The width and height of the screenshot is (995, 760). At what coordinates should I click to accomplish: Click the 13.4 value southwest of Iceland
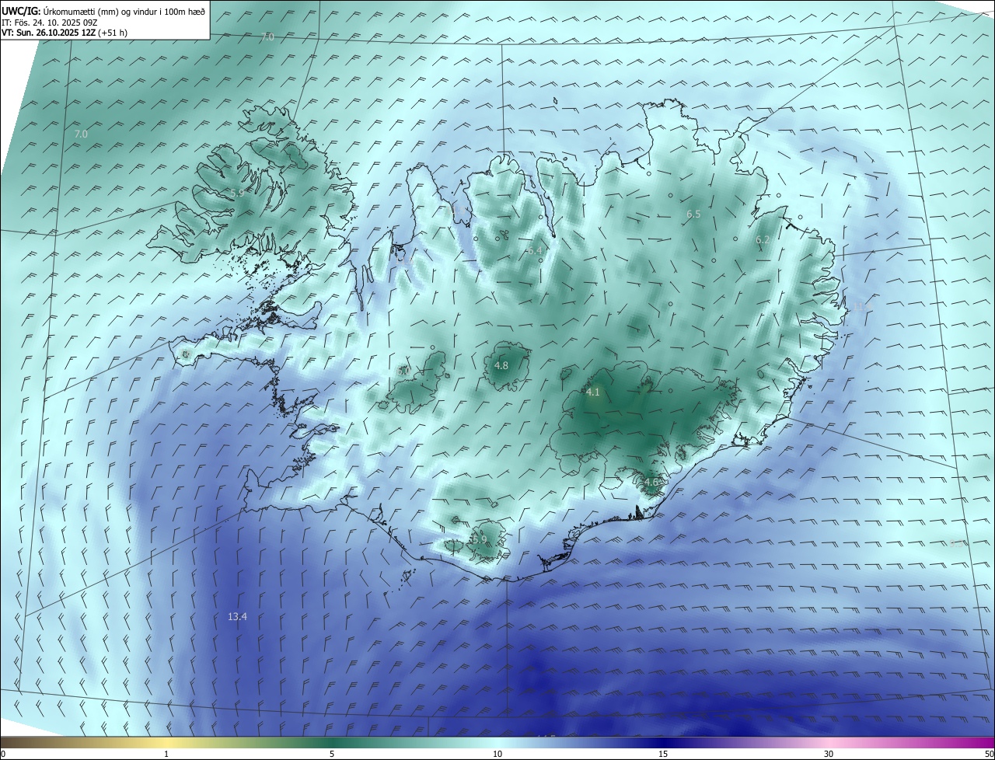pos(237,617)
